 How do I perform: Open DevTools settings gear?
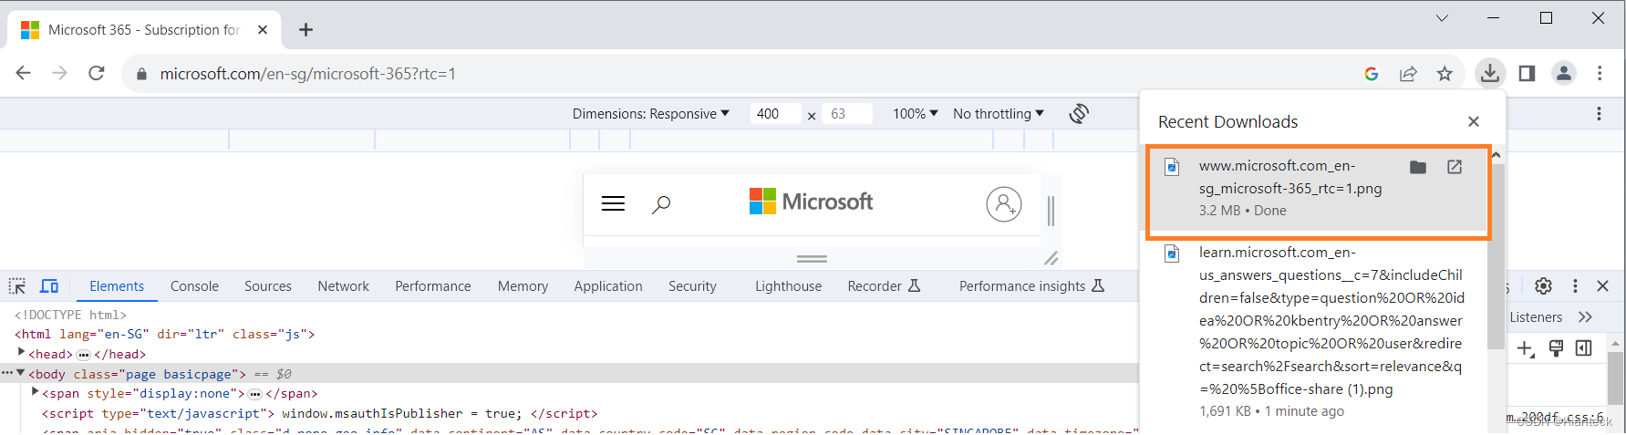[1543, 286]
